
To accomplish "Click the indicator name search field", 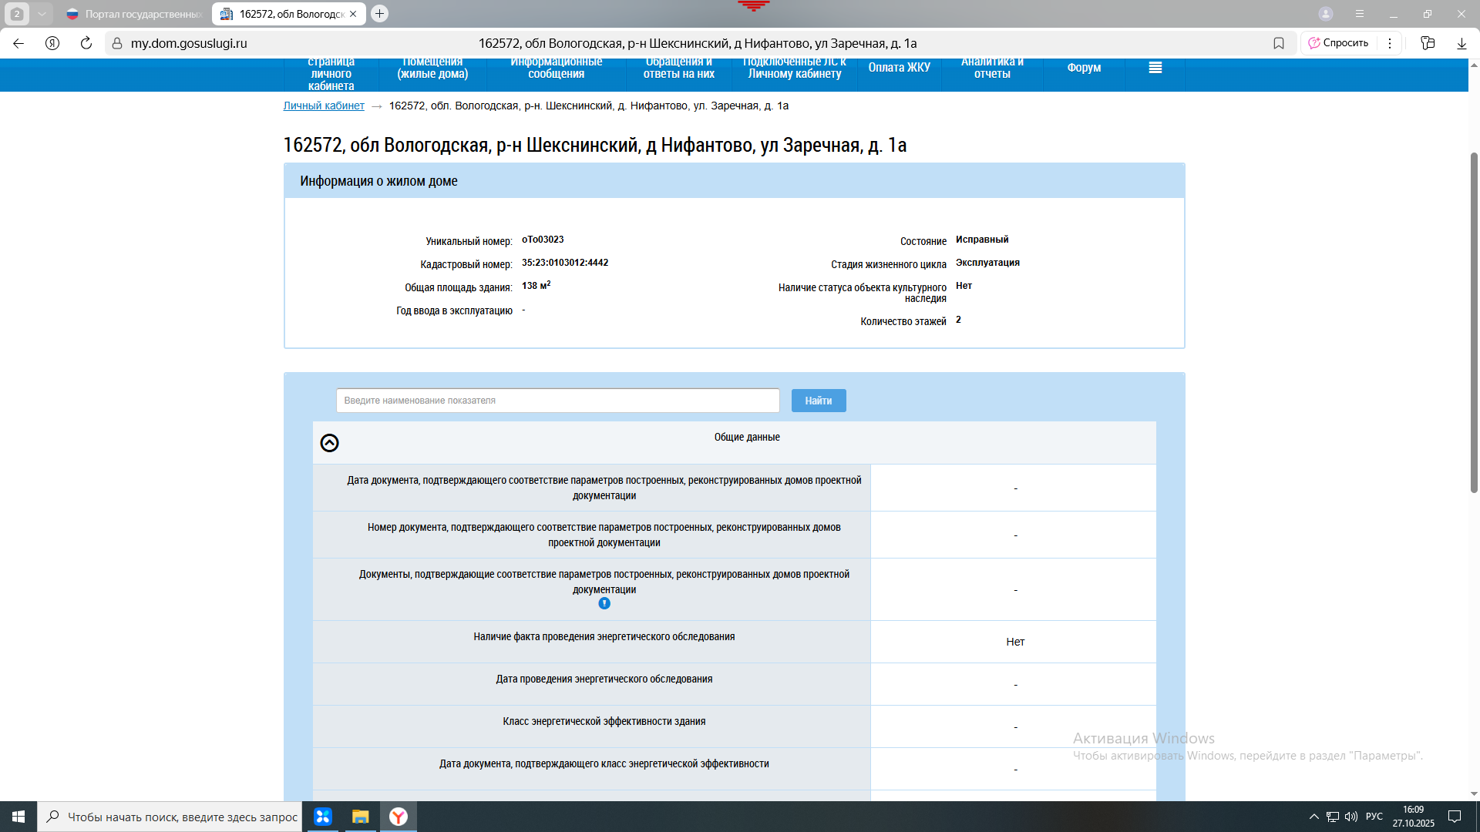I will coord(557,401).
